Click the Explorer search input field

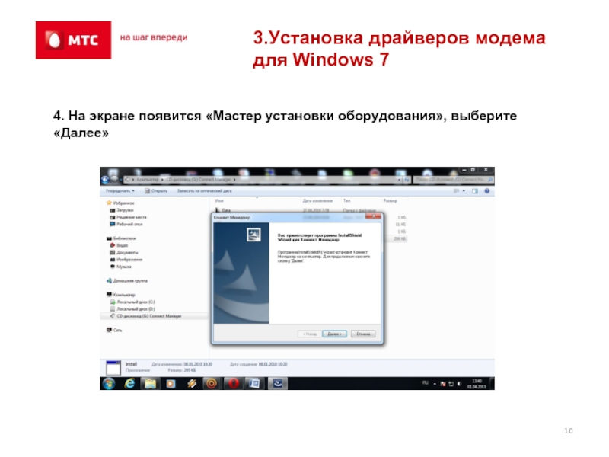(x=453, y=180)
